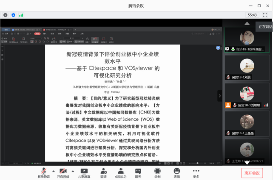
Task: Click the blue floating circle icon in shared PDF
Action: tap(218, 48)
